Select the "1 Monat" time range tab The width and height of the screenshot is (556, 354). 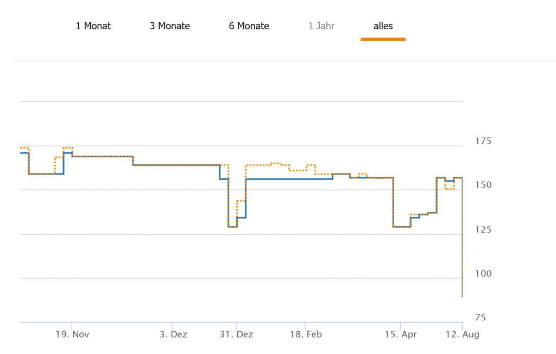coord(93,26)
